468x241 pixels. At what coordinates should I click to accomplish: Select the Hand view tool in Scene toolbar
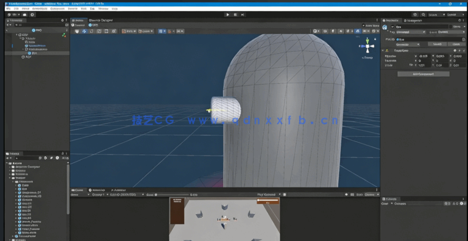click(x=77, y=31)
